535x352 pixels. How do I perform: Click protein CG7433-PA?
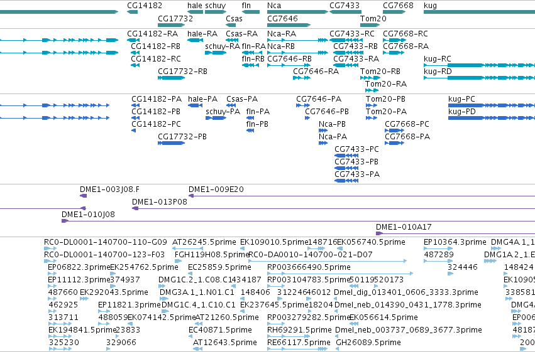point(357,174)
